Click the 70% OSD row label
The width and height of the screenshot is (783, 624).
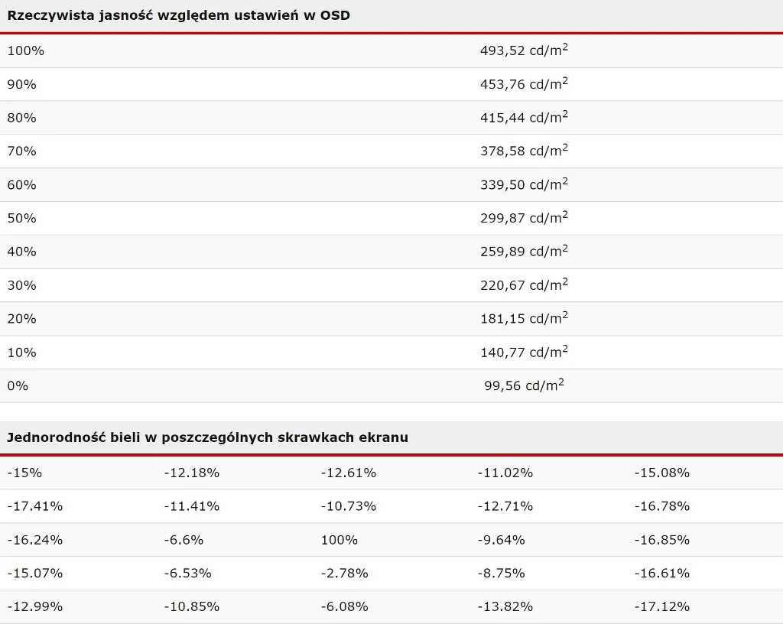coord(22,151)
